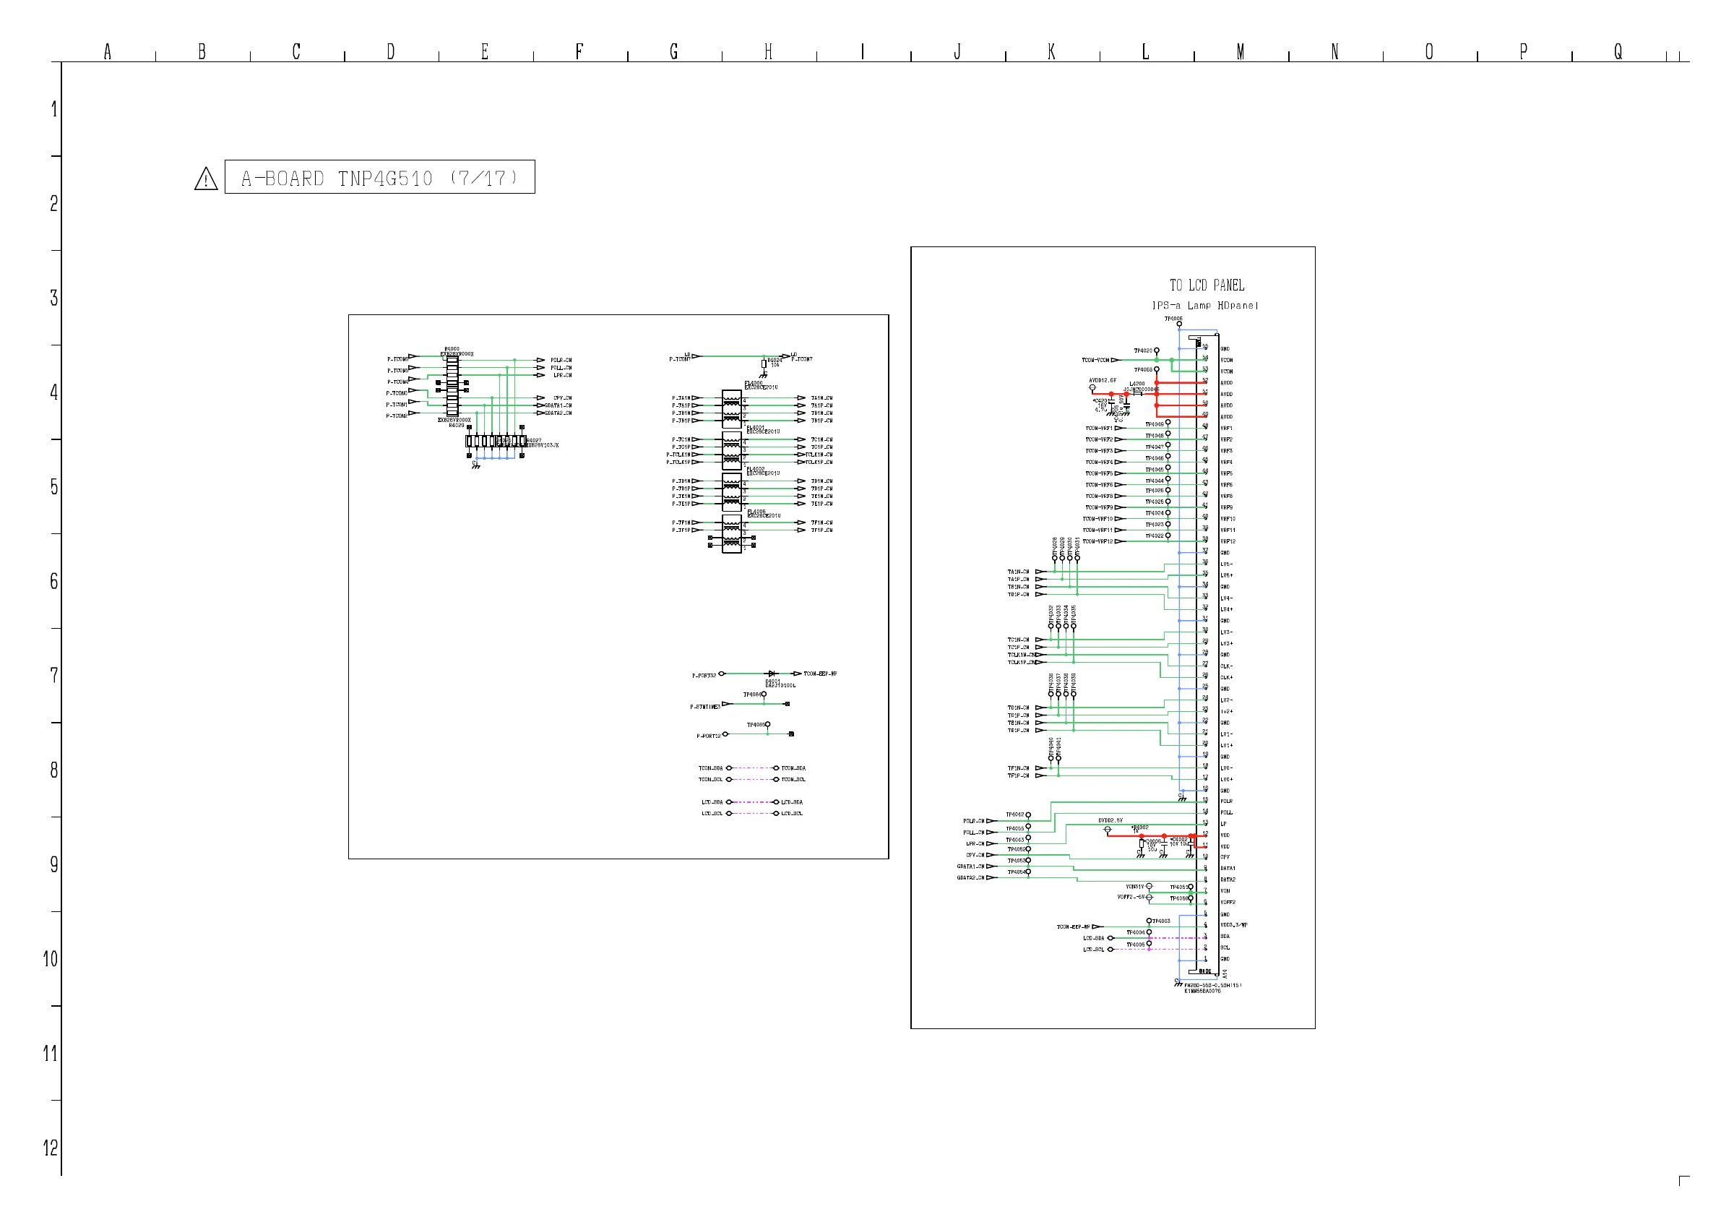Click the D4001 diode symbol
The image size is (1721, 1217).
click(772, 674)
